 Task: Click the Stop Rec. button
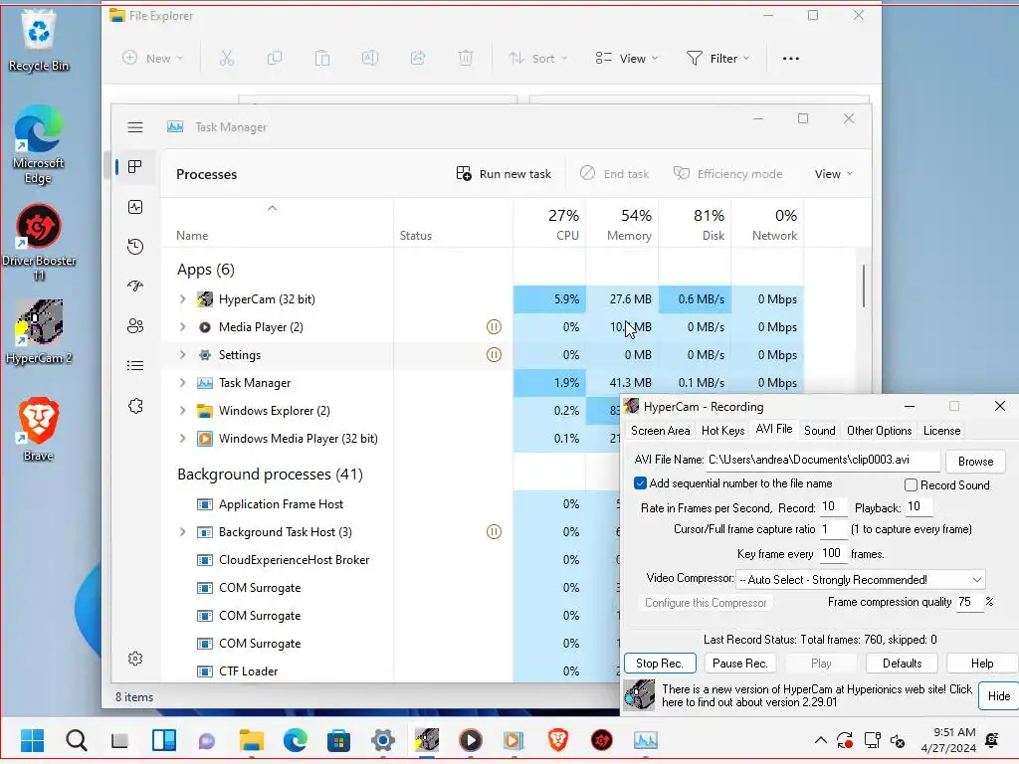660,664
